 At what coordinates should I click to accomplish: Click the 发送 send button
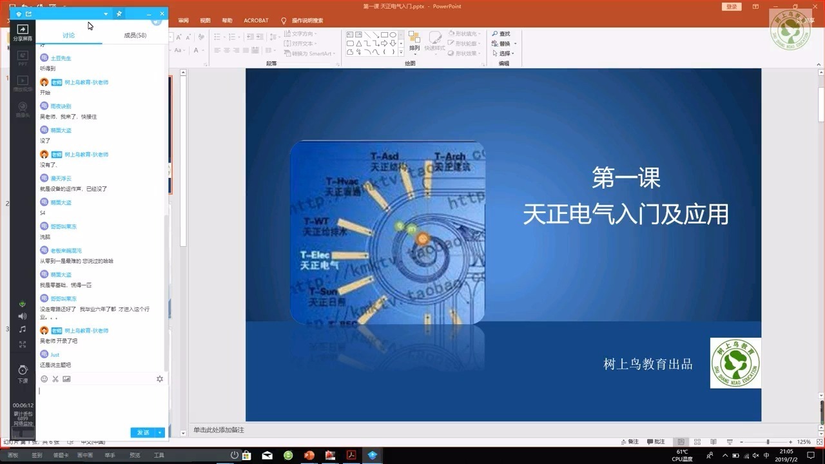(143, 432)
